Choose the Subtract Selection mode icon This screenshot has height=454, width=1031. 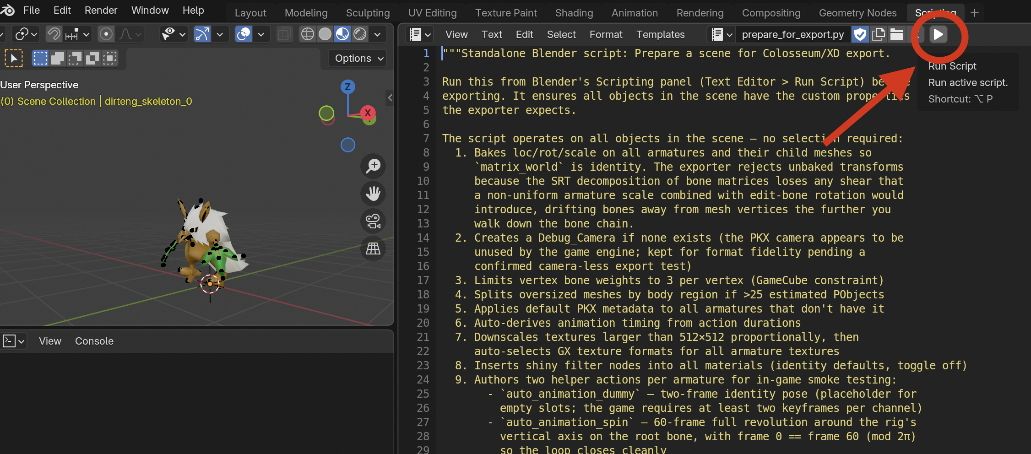tap(75, 58)
